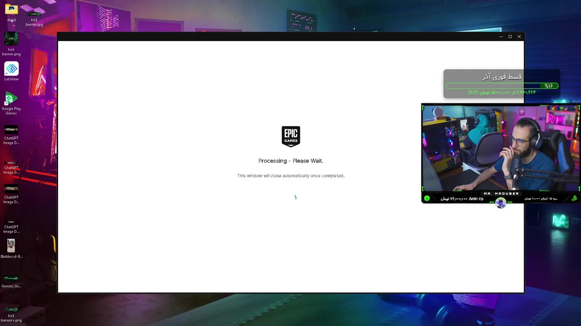This screenshot has height=326, width=581.
Task: Click the 'Amin rip' donor text
Action: (x=476, y=199)
